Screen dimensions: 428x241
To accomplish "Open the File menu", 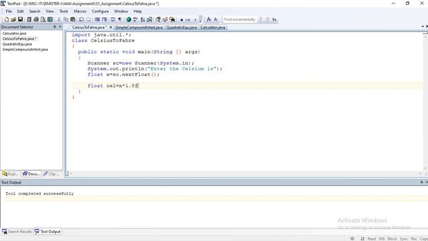I will (x=9, y=11).
